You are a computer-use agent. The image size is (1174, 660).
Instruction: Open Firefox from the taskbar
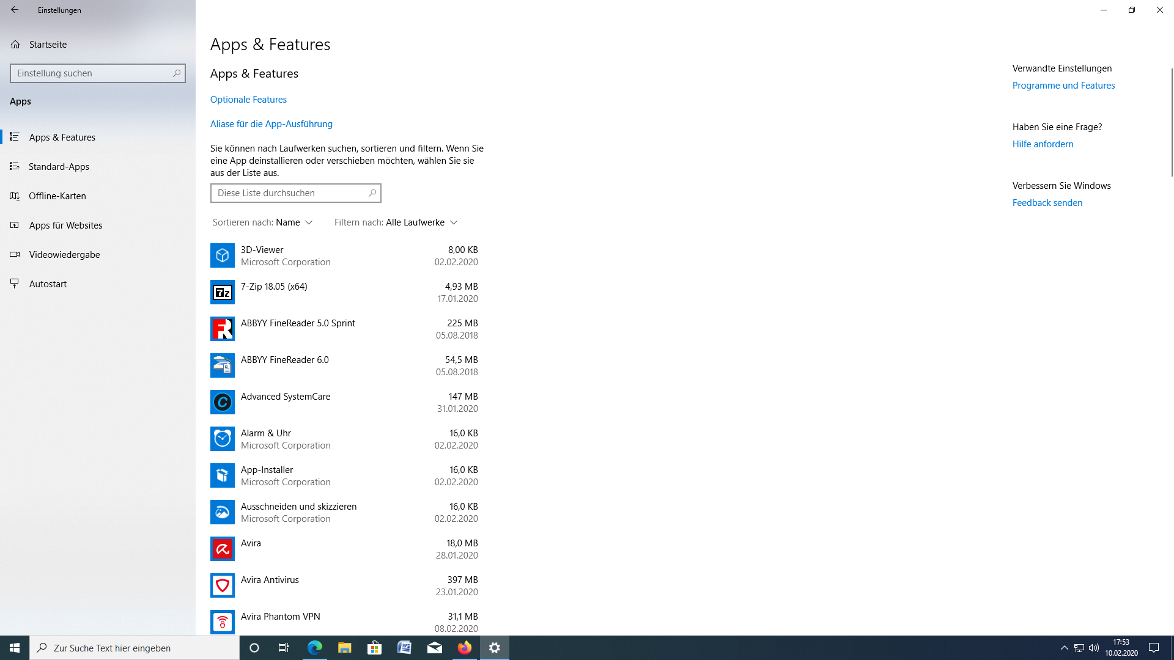(465, 648)
